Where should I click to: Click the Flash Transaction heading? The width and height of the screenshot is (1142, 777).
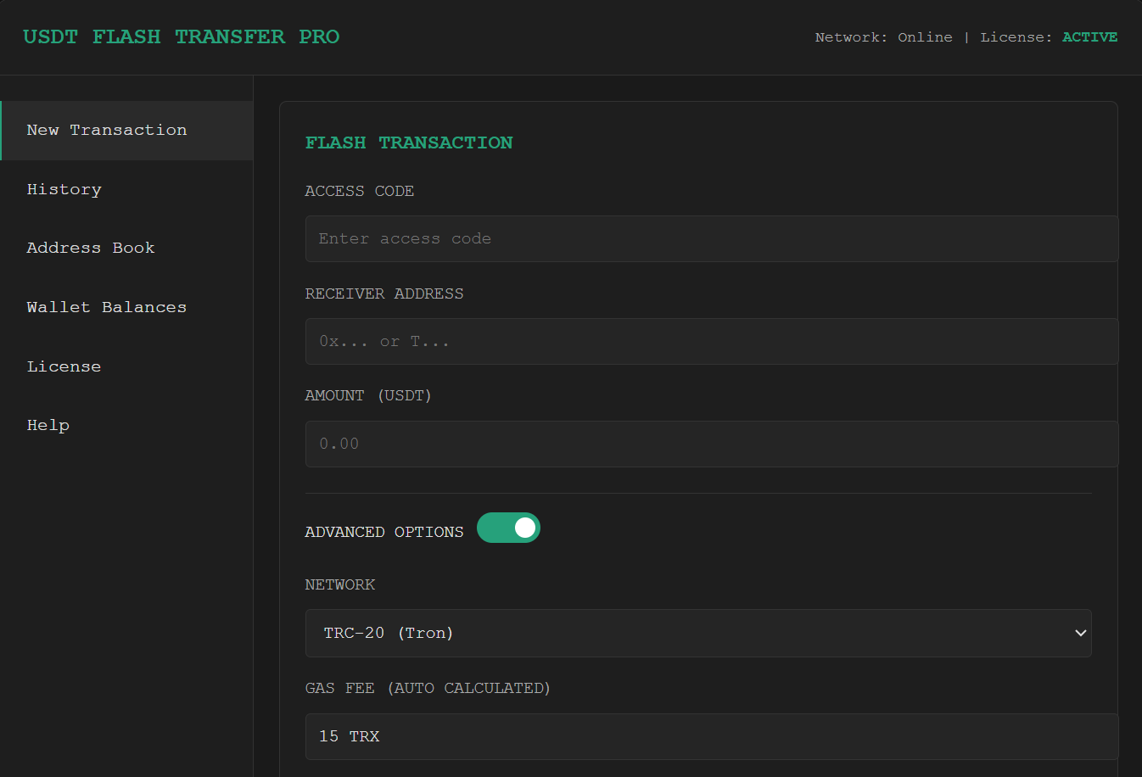[409, 143]
